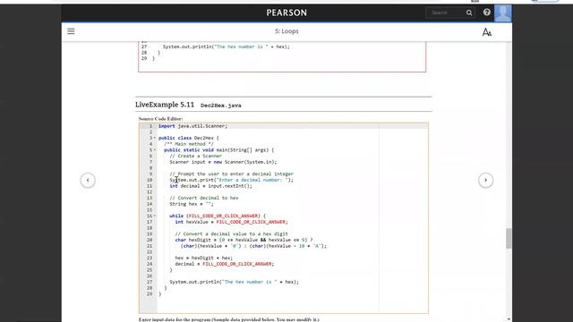Click the '// Prompt the user' comment line
The image size is (573, 322).
point(231,174)
